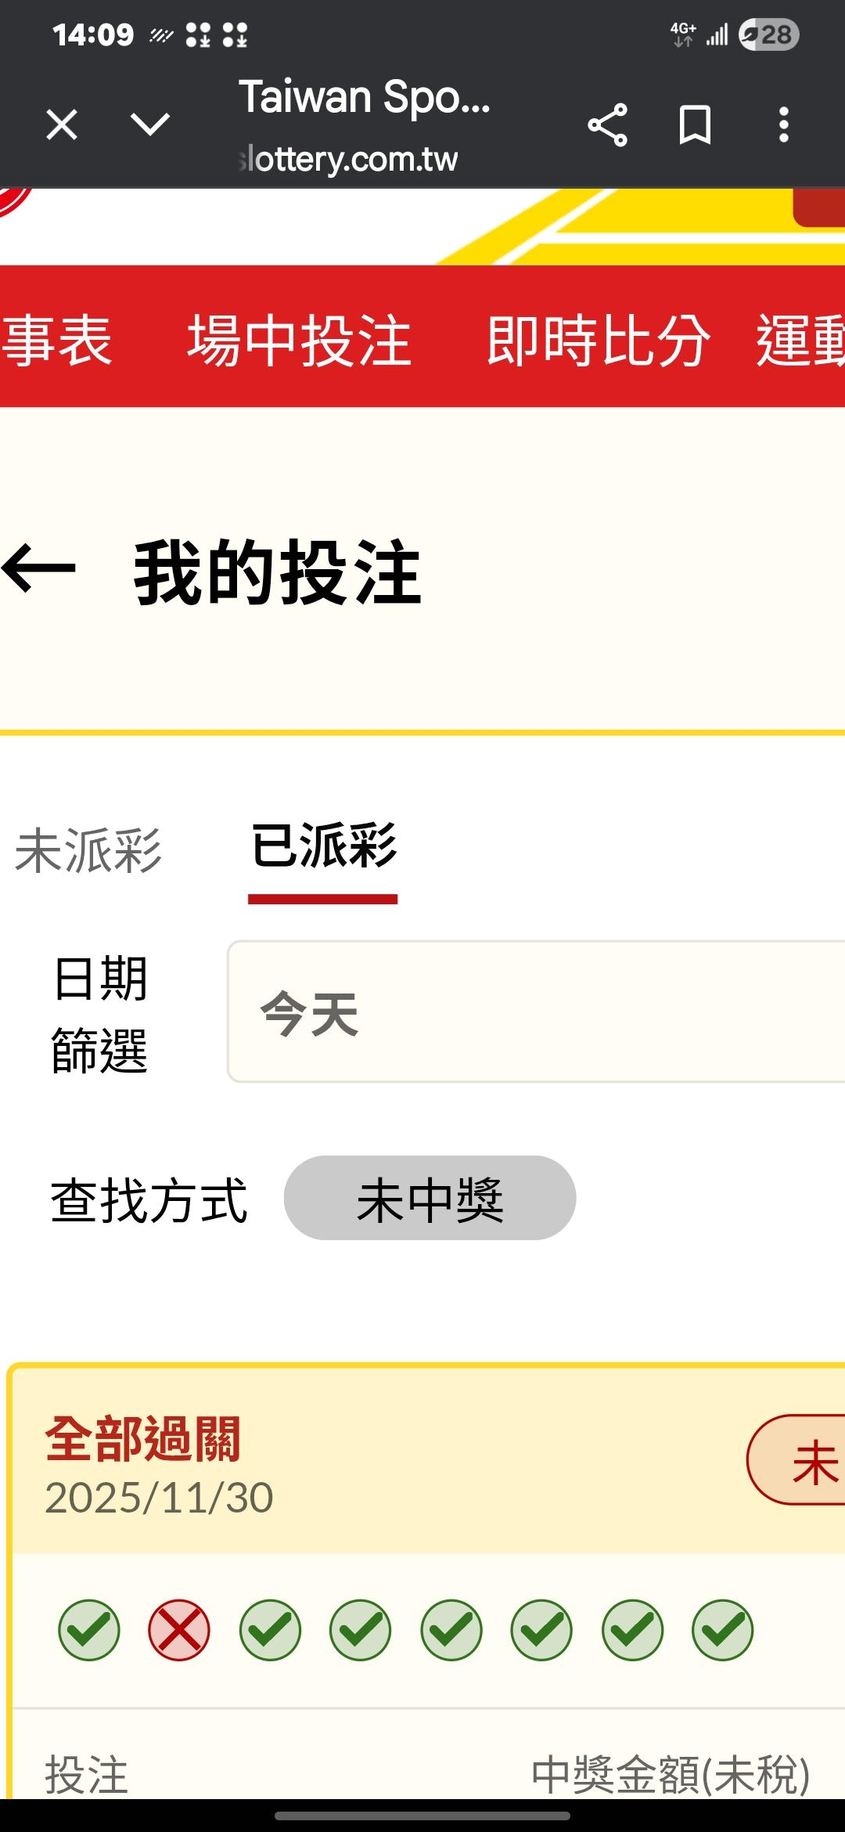Tap the first green checkmark result icon
Screen dimensions: 845x1832
(x=89, y=1630)
